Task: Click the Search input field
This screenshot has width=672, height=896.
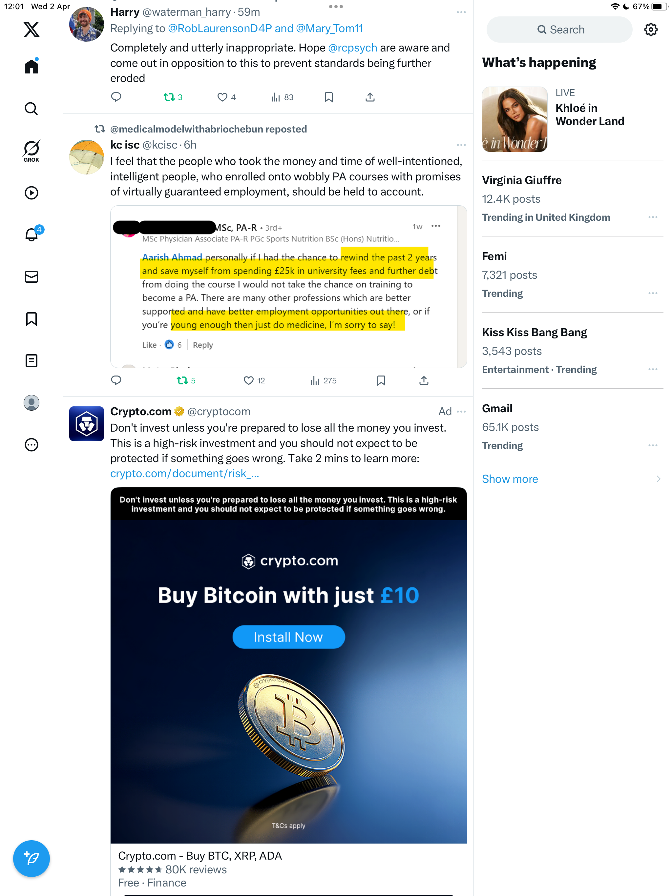Action: pyautogui.click(x=559, y=30)
